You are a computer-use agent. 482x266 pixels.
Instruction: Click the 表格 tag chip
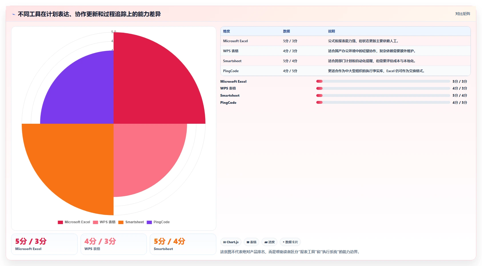click(251, 242)
